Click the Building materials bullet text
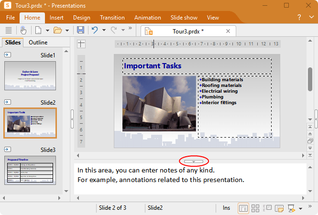The height and width of the screenshot is (215, 318). (x=222, y=80)
